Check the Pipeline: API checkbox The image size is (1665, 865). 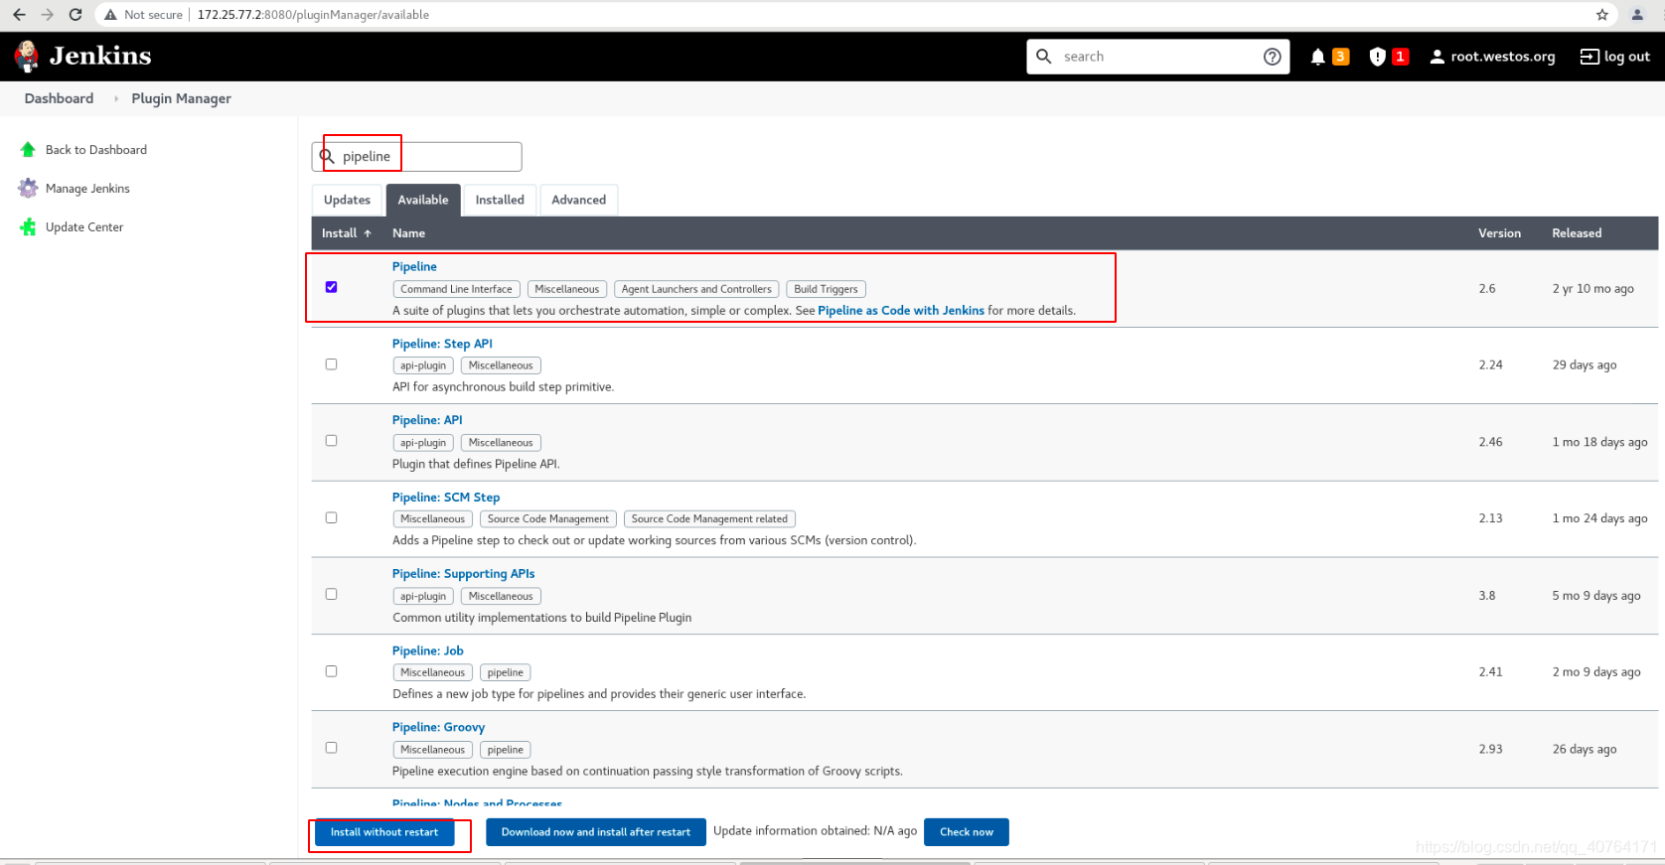tap(332, 441)
